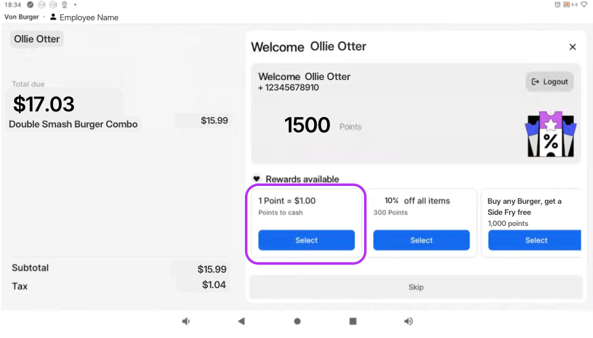Tap the volume up icon
This screenshot has height=338, width=593.
408,321
